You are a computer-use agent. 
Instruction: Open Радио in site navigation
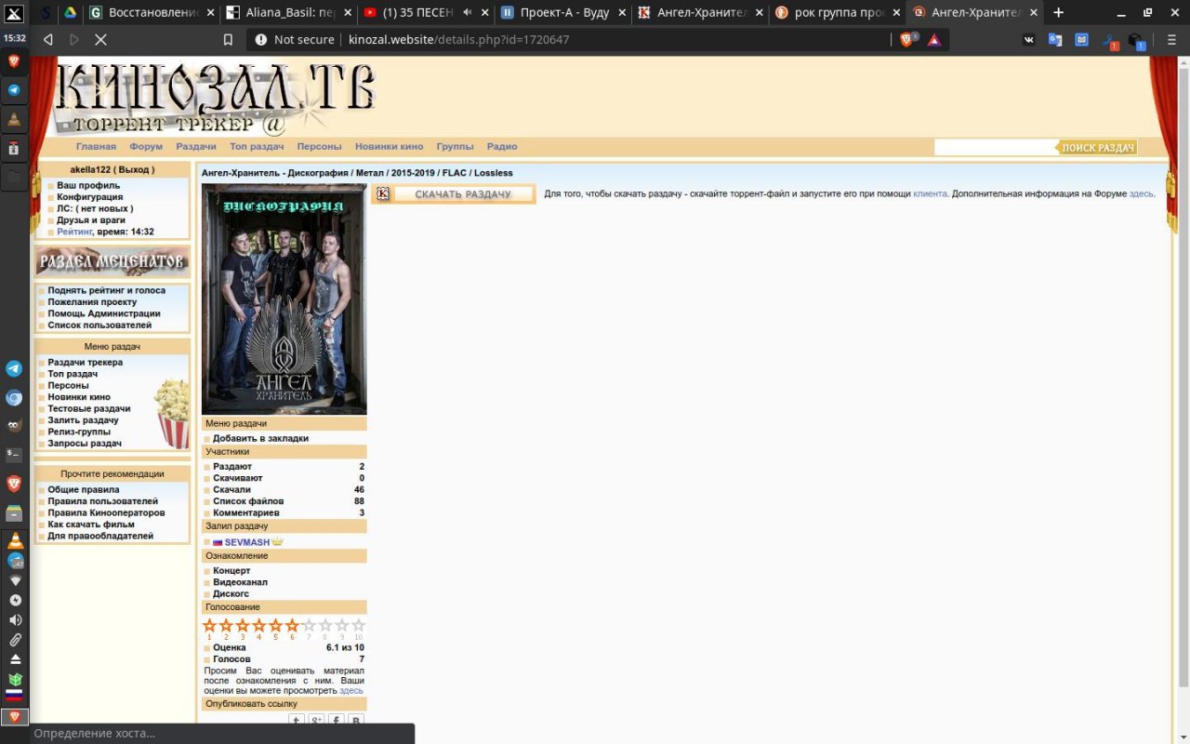(502, 147)
